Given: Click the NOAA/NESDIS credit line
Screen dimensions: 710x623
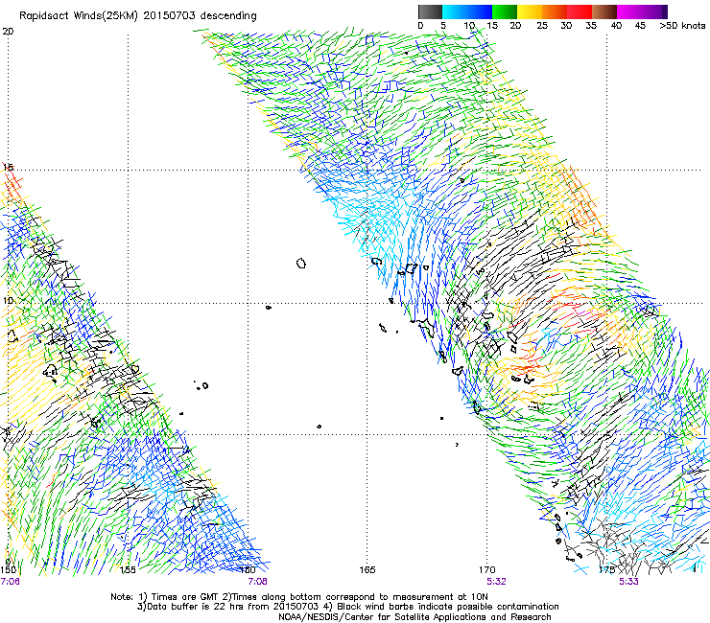Looking at the screenshot, I should [414, 617].
